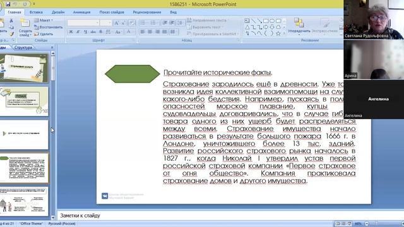Toggle Justify text alignment
404x227 pixels.
pyautogui.click(x=165, y=32)
